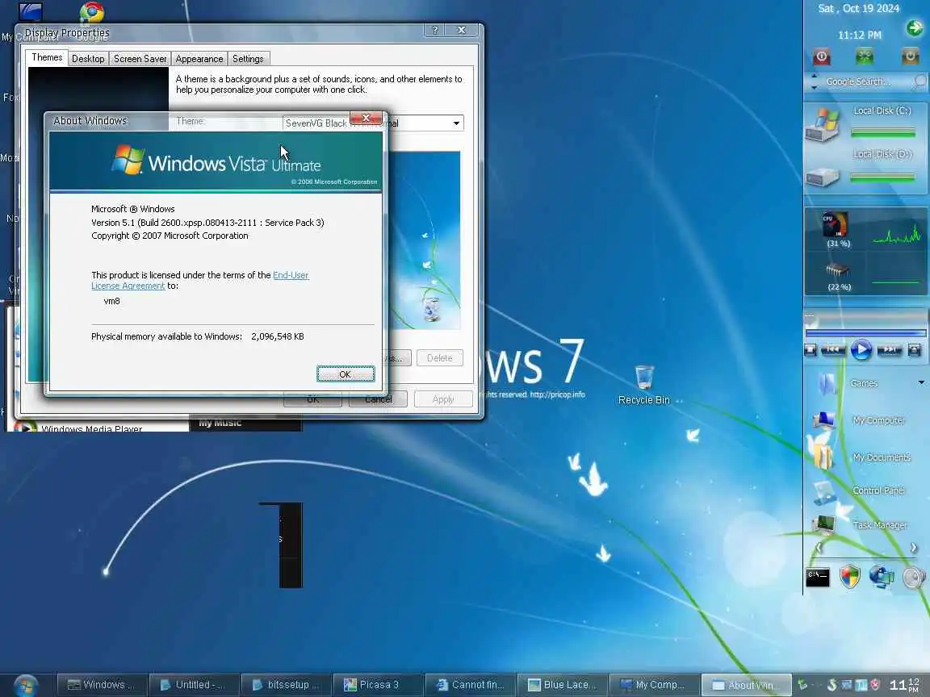This screenshot has width=930, height=697.
Task: Open the End-User License Agreement link
Action: point(200,281)
